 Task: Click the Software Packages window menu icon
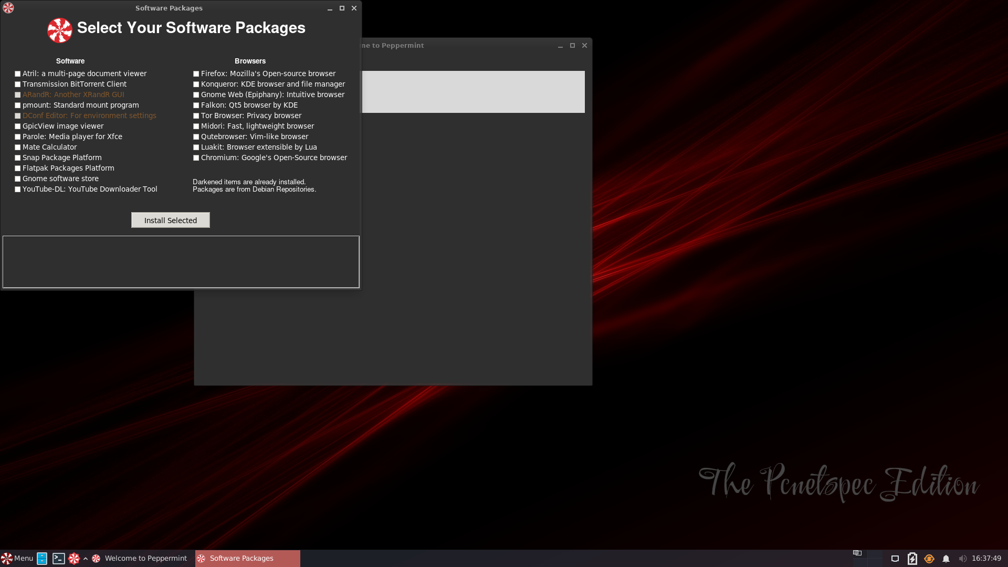coord(8,8)
